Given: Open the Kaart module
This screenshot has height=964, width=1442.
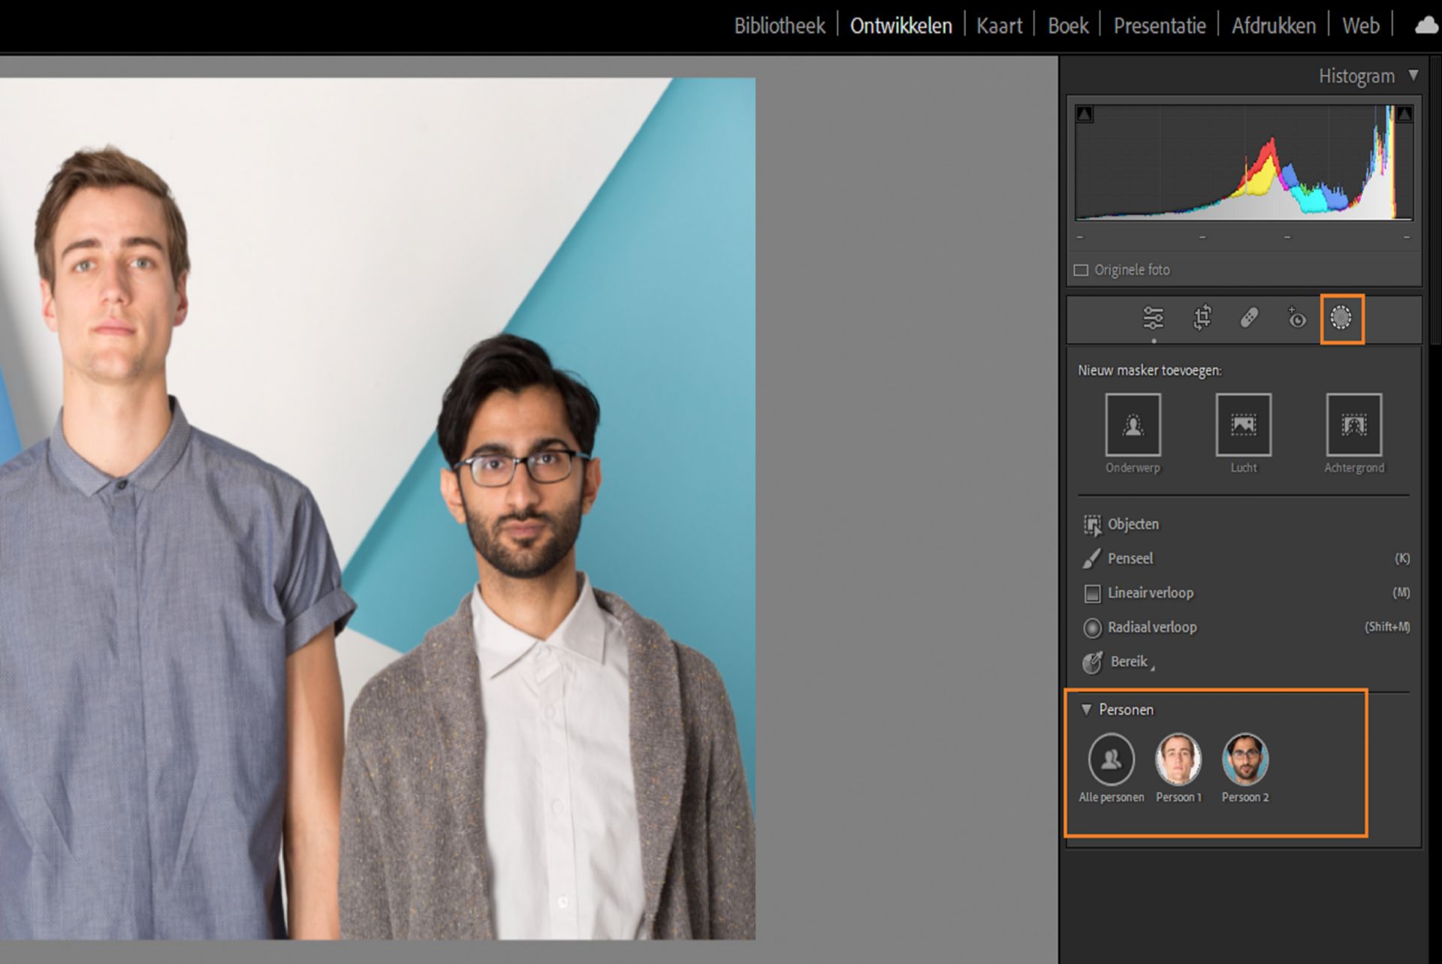Looking at the screenshot, I should click(x=999, y=26).
